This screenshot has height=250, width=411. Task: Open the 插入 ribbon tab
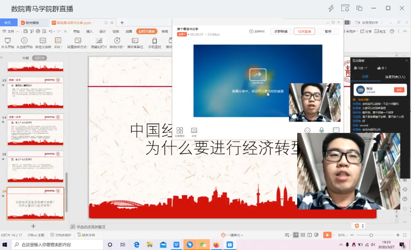click(x=89, y=31)
